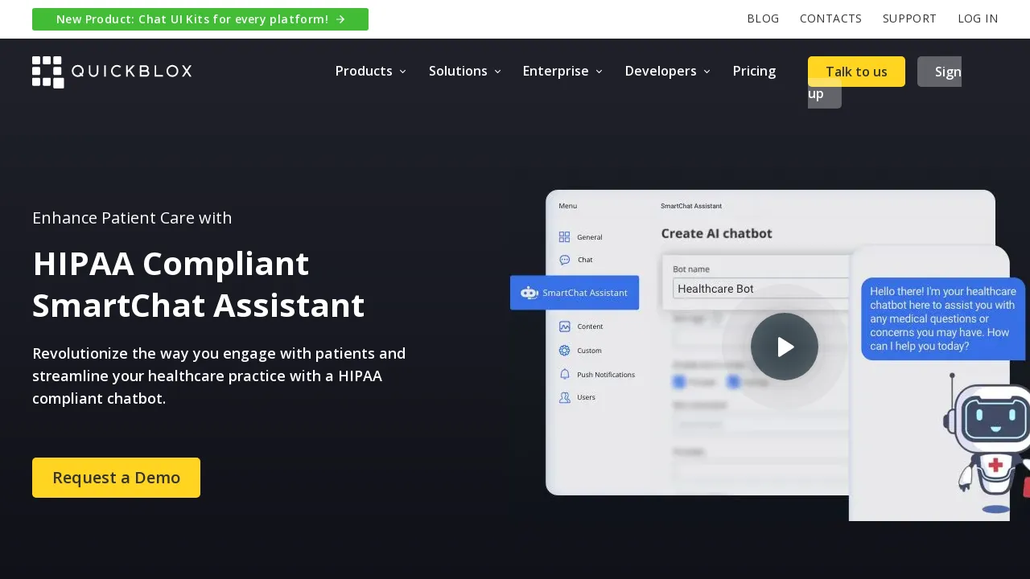This screenshot has width=1030, height=579.
Task: Expand the Products dropdown
Action: click(370, 72)
